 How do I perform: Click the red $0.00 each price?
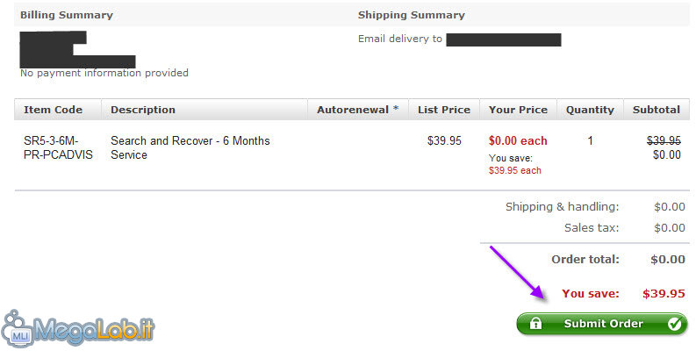pos(518,141)
